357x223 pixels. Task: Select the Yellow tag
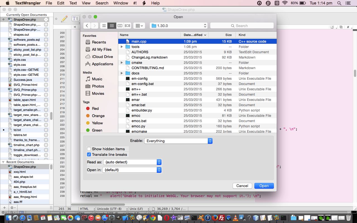[x=97, y=123]
